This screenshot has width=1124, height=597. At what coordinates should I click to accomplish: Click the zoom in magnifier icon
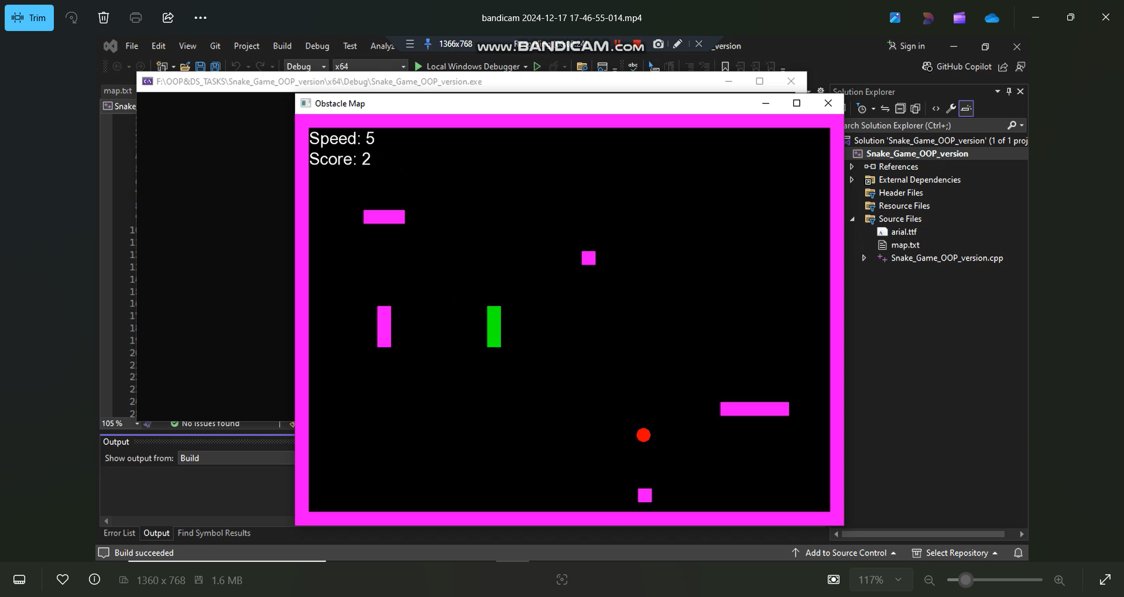point(1059,580)
